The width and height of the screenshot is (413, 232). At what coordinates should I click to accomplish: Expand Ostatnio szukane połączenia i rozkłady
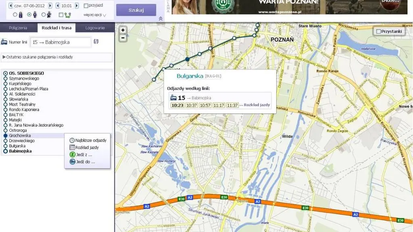click(x=38, y=57)
